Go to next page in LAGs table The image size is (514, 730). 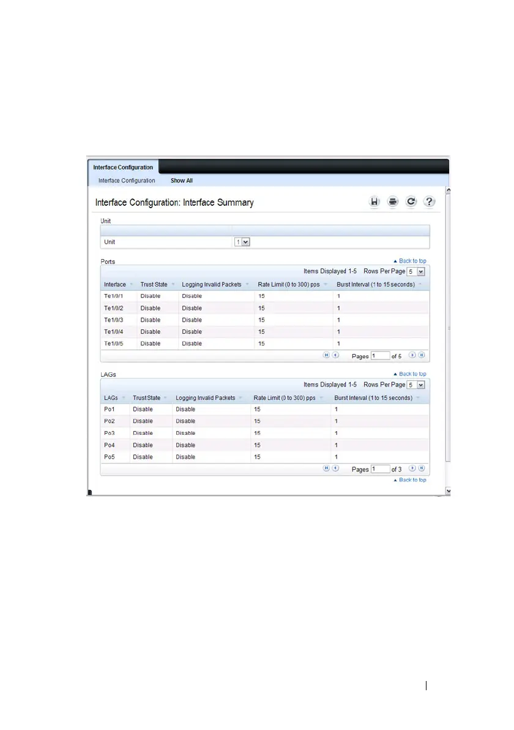click(x=412, y=468)
